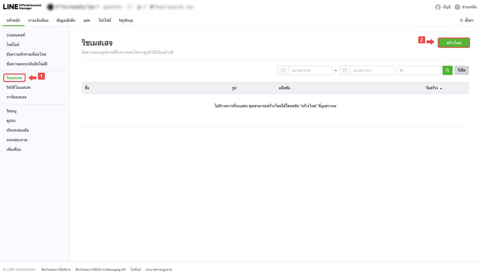The width and height of the screenshot is (480, 275).
Task: Click the help question mark icon
Action: (457, 7)
